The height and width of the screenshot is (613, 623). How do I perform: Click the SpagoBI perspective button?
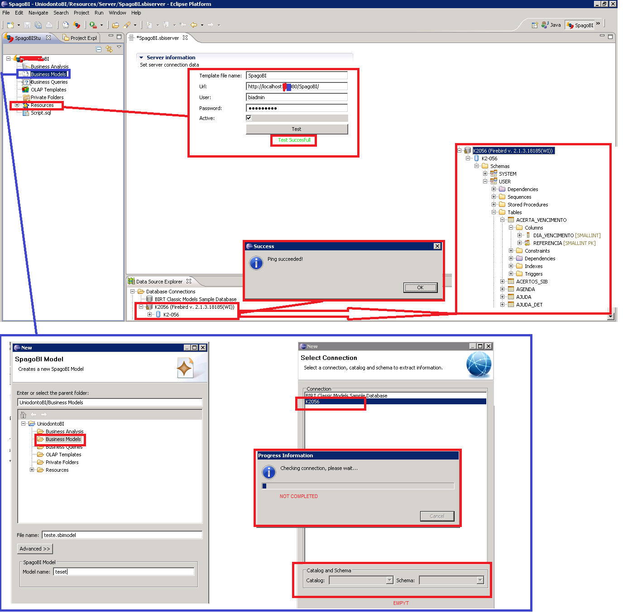click(x=580, y=25)
